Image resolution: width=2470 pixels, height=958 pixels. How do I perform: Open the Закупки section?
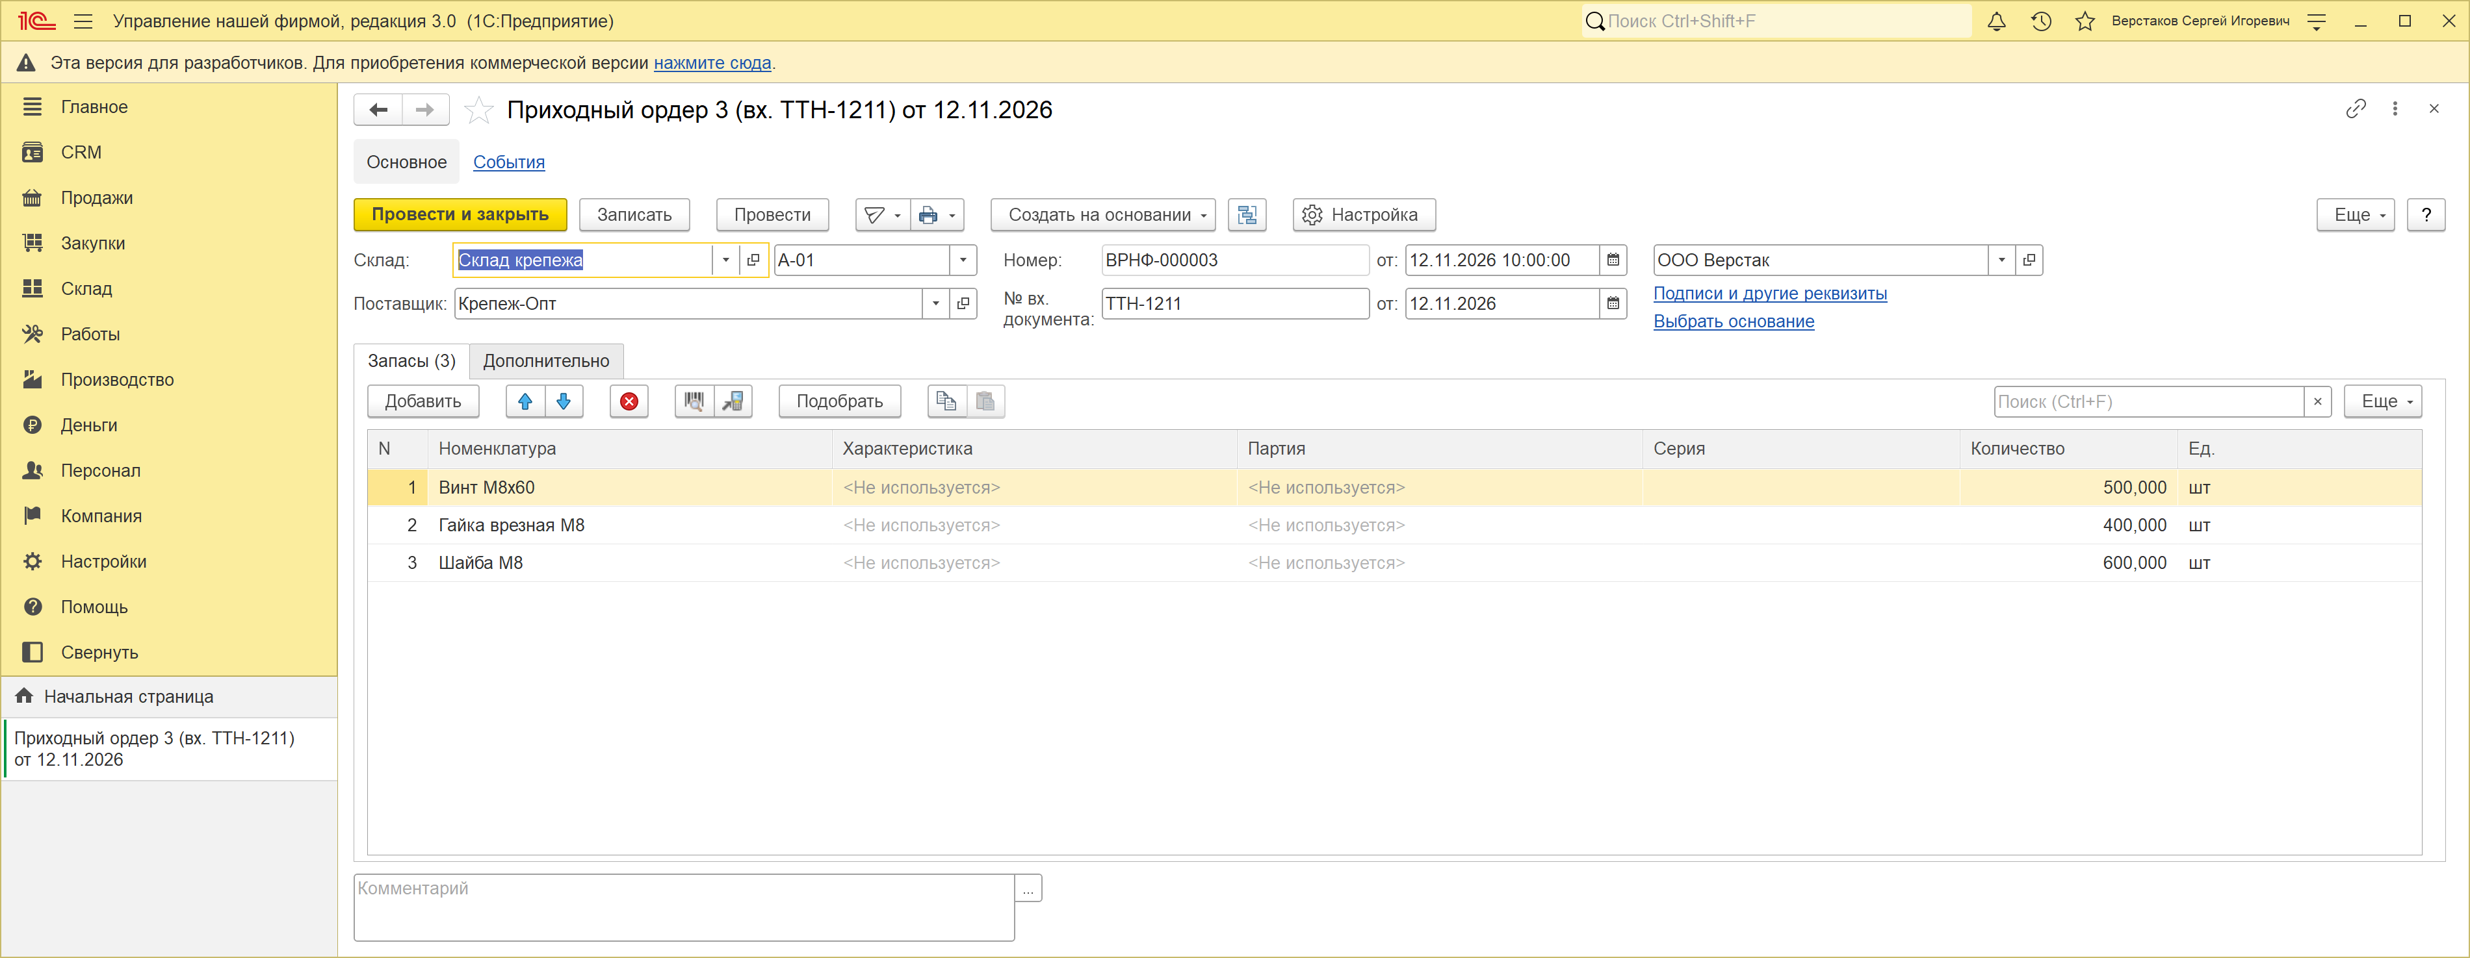(x=92, y=244)
